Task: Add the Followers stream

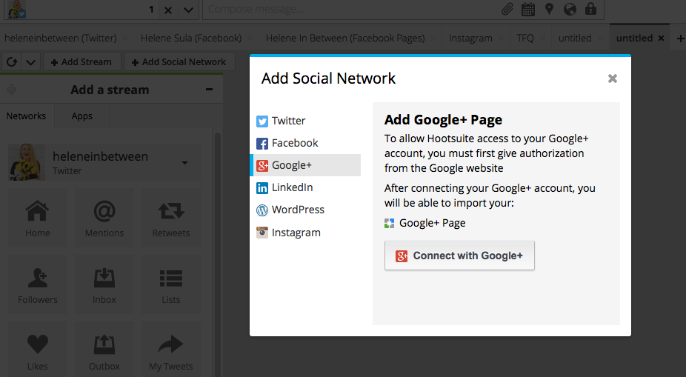Action: [38, 285]
